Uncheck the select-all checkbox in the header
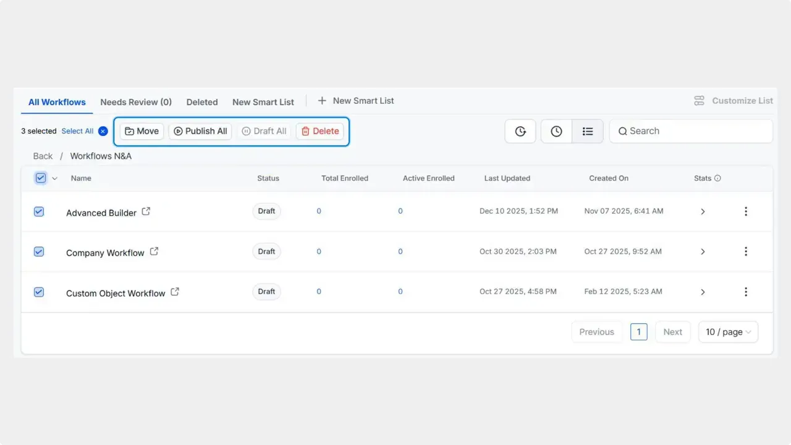 pyautogui.click(x=40, y=178)
